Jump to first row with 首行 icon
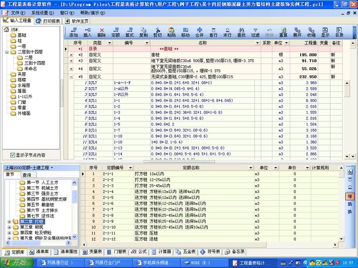358x268 pixels. point(213,32)
